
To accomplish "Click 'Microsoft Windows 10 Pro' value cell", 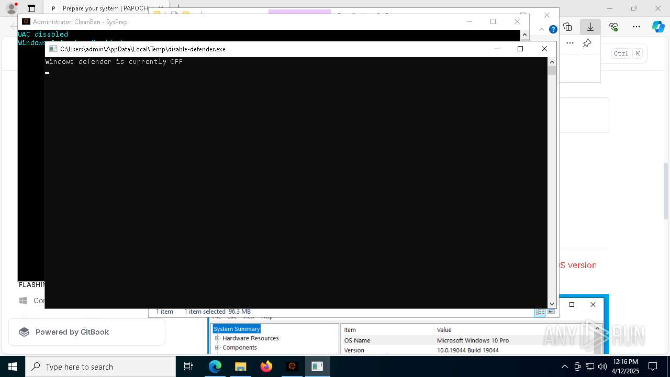I will point(473,340).
